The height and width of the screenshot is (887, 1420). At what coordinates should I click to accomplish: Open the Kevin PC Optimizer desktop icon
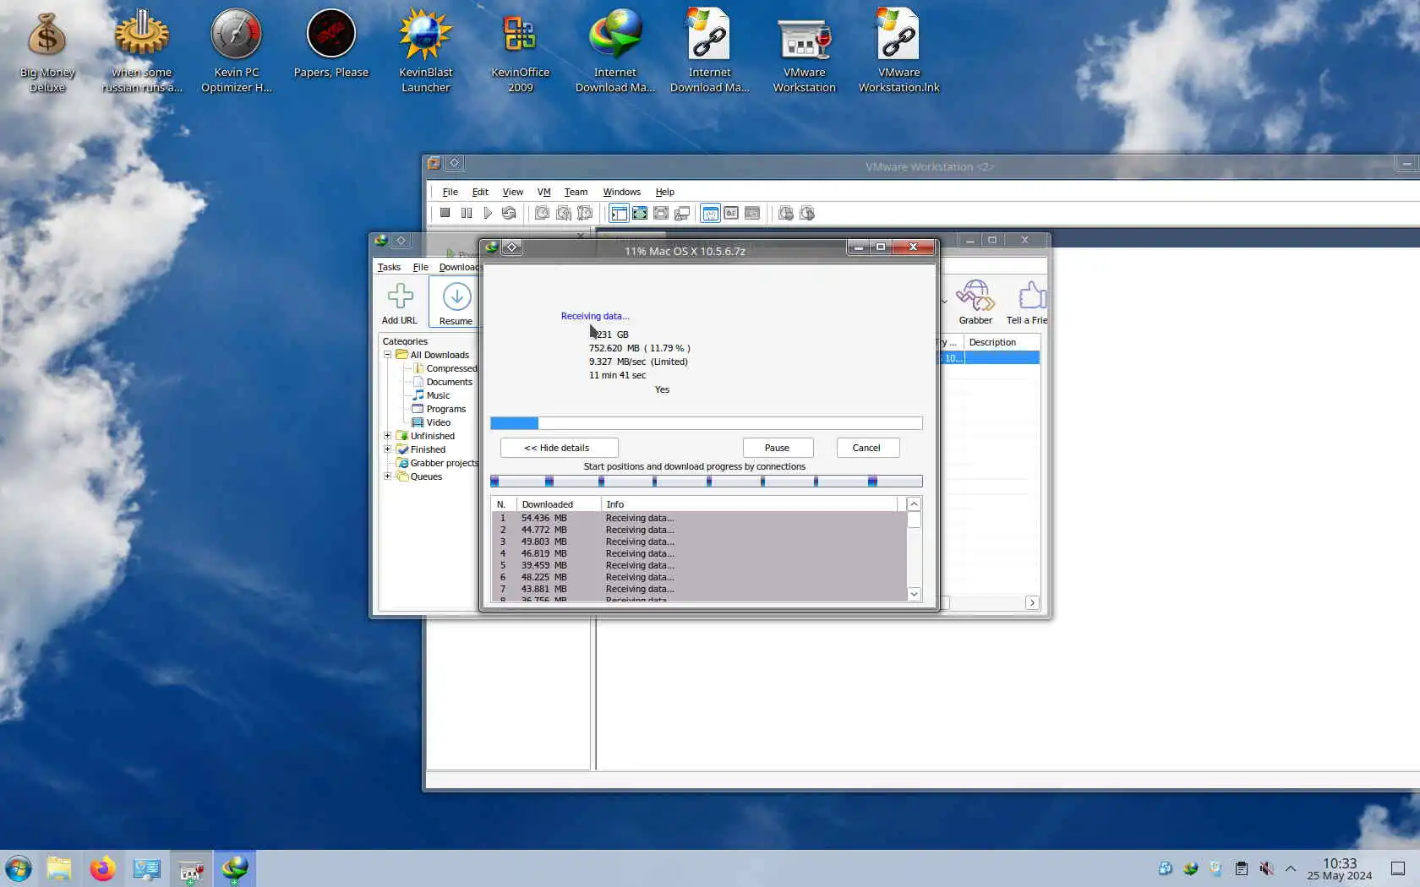(x=237, y=51)
